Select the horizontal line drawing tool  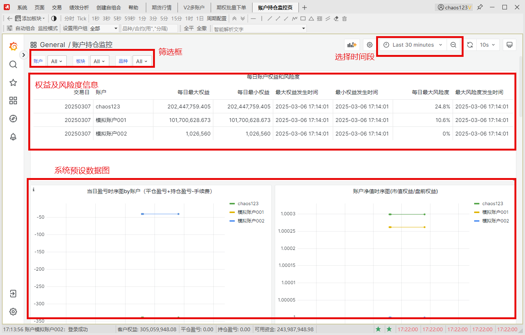(253, 18)
